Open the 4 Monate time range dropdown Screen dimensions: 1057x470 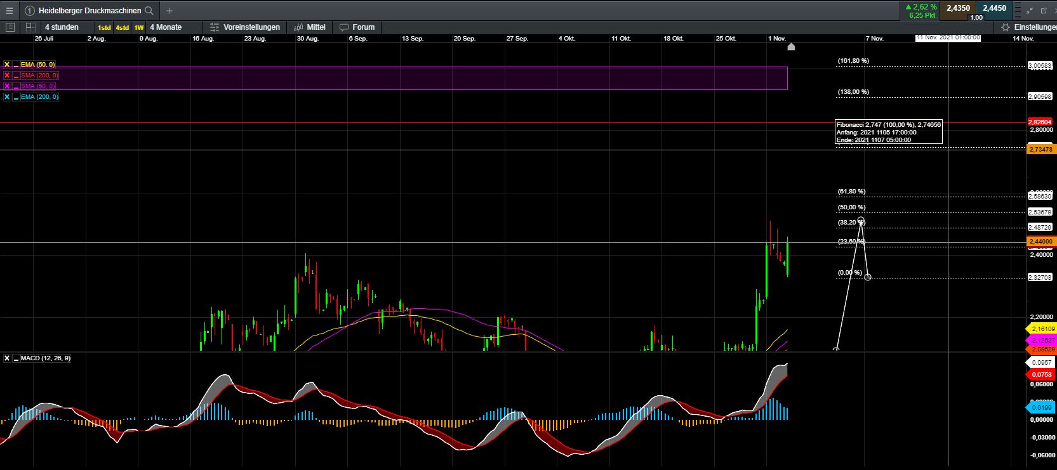[x=166, y=27]
